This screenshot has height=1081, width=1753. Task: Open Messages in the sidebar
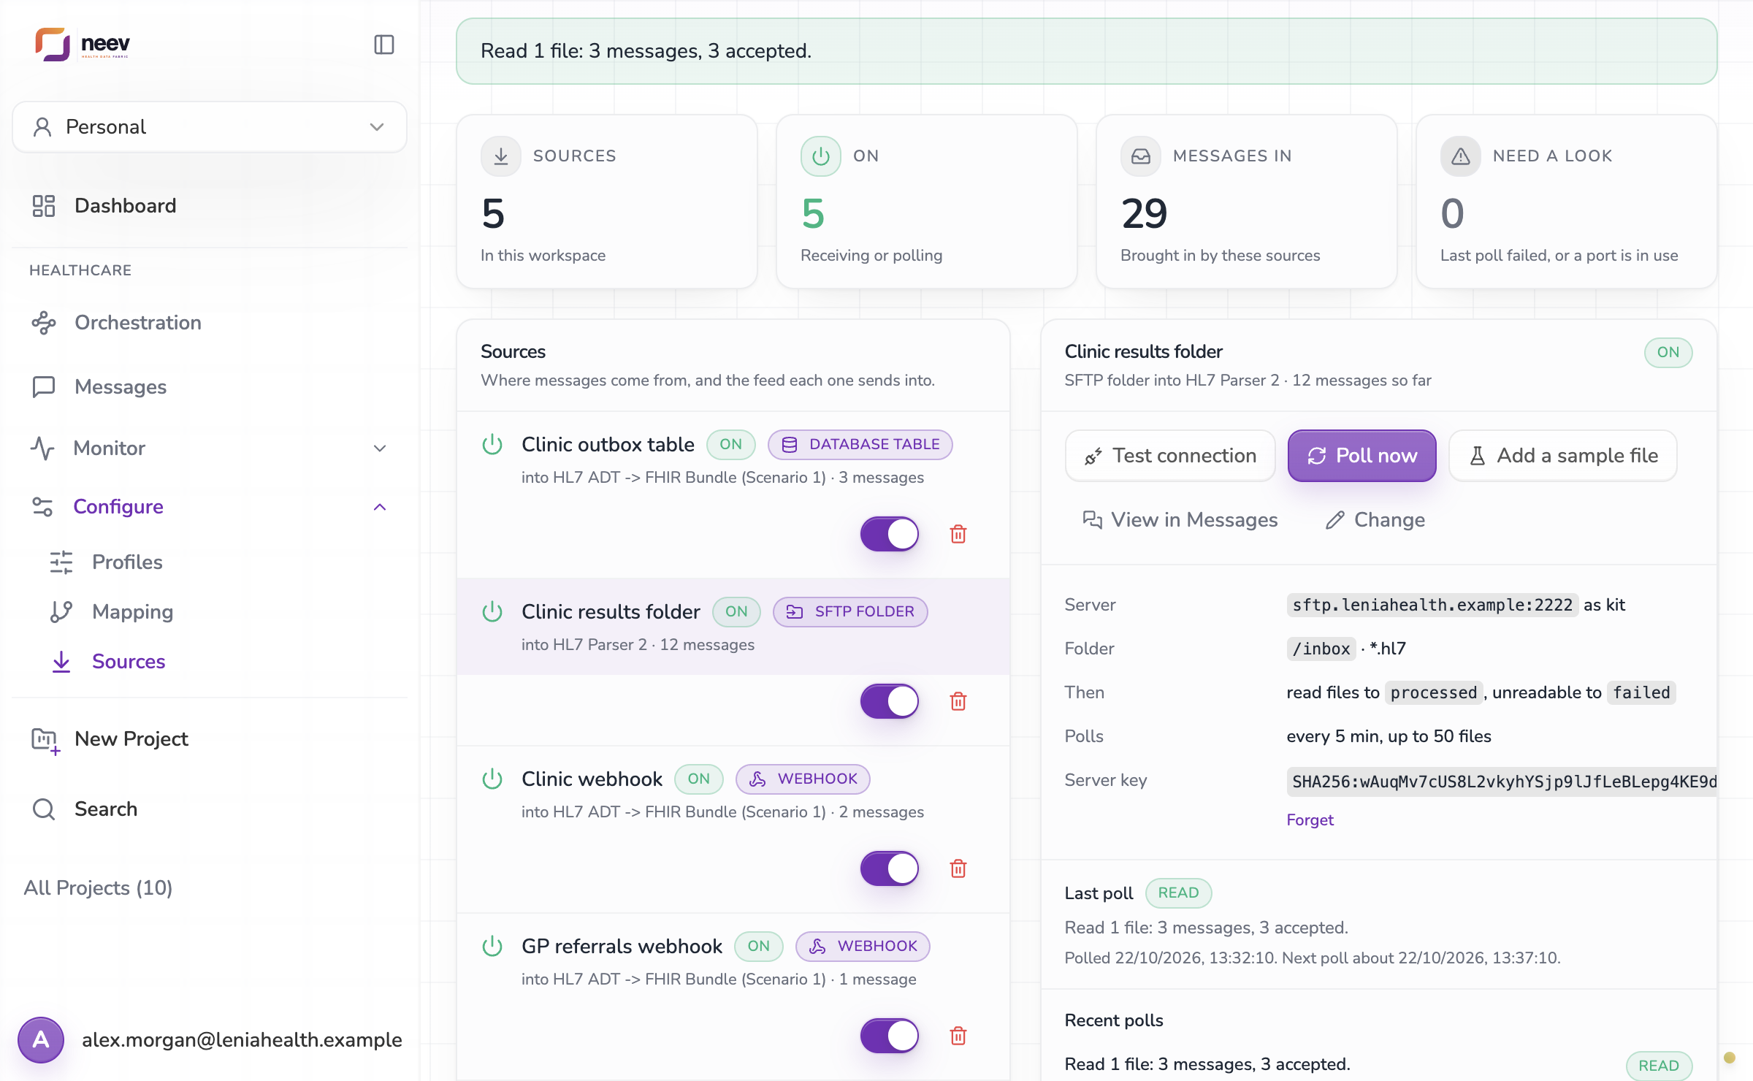[210, 387]
